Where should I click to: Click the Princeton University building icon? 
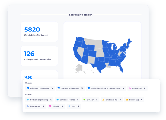28,88
